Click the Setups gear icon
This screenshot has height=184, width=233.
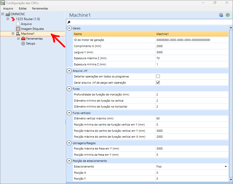[x=23, y=43]
